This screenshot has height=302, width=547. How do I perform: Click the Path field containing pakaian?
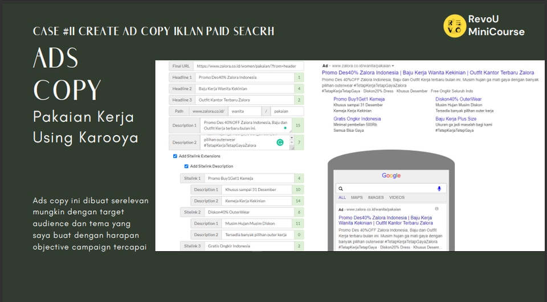287,111
